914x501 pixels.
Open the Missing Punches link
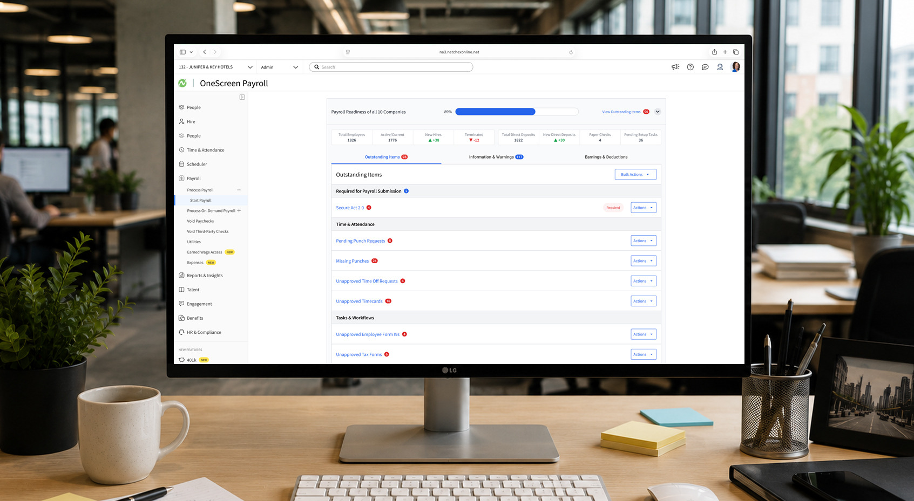353,261
